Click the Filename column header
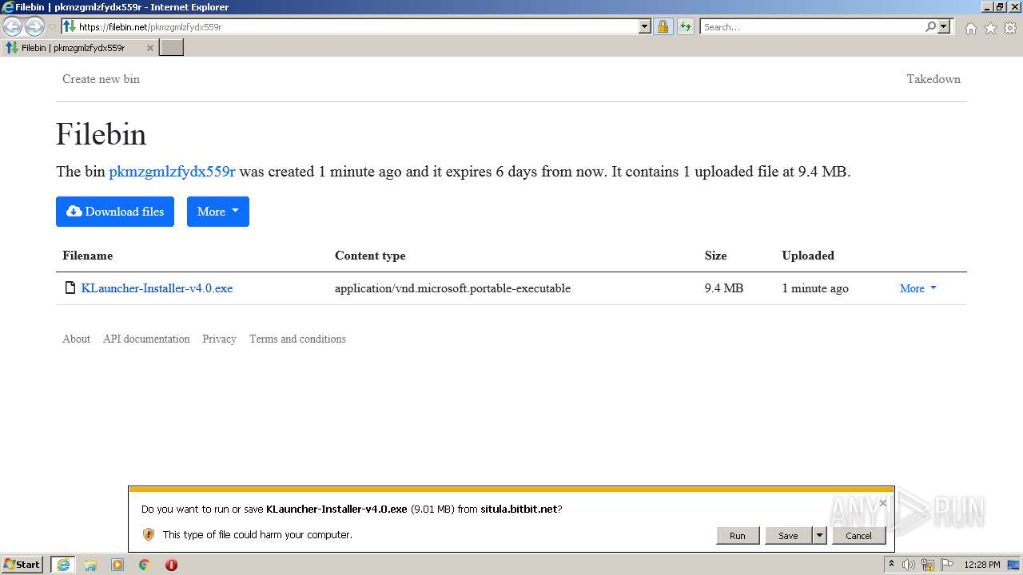 click(88, 256)
